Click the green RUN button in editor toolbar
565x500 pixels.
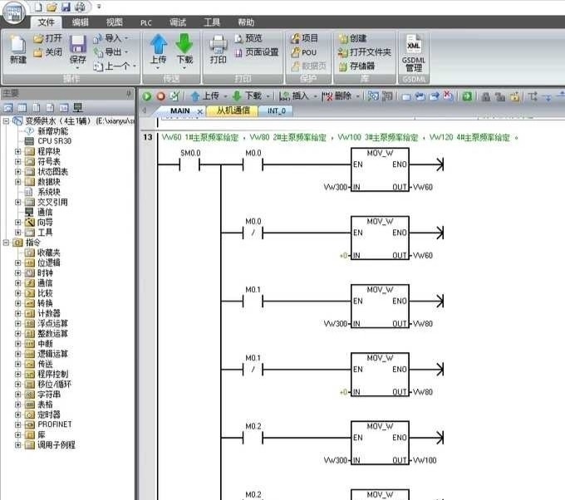click(x=147, y=96)
